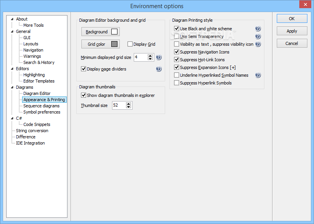Screen dimensions: 314x224
Task: Open help for Minimum displayed grid size
Action: [159, 57]
